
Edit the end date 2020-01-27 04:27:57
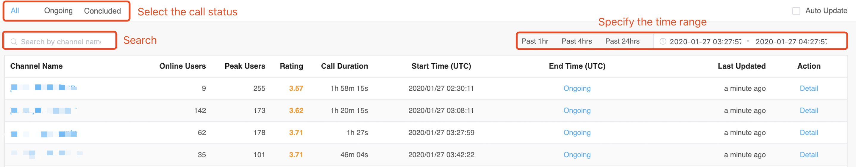(x=791, y=42)
